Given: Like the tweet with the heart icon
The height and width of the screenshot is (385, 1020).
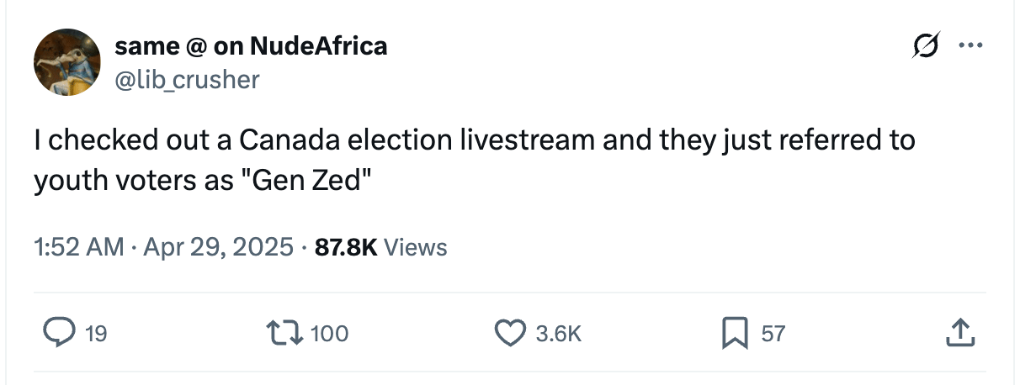Looking at the screenshot, I should coord(509,334).
